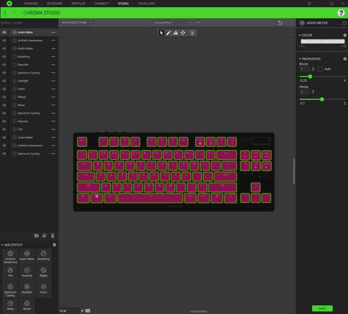Image resolution: width=348 pixels, height=314 pixels.
Task: Select the Wheel effect layer
Action: tap(29, 97)
